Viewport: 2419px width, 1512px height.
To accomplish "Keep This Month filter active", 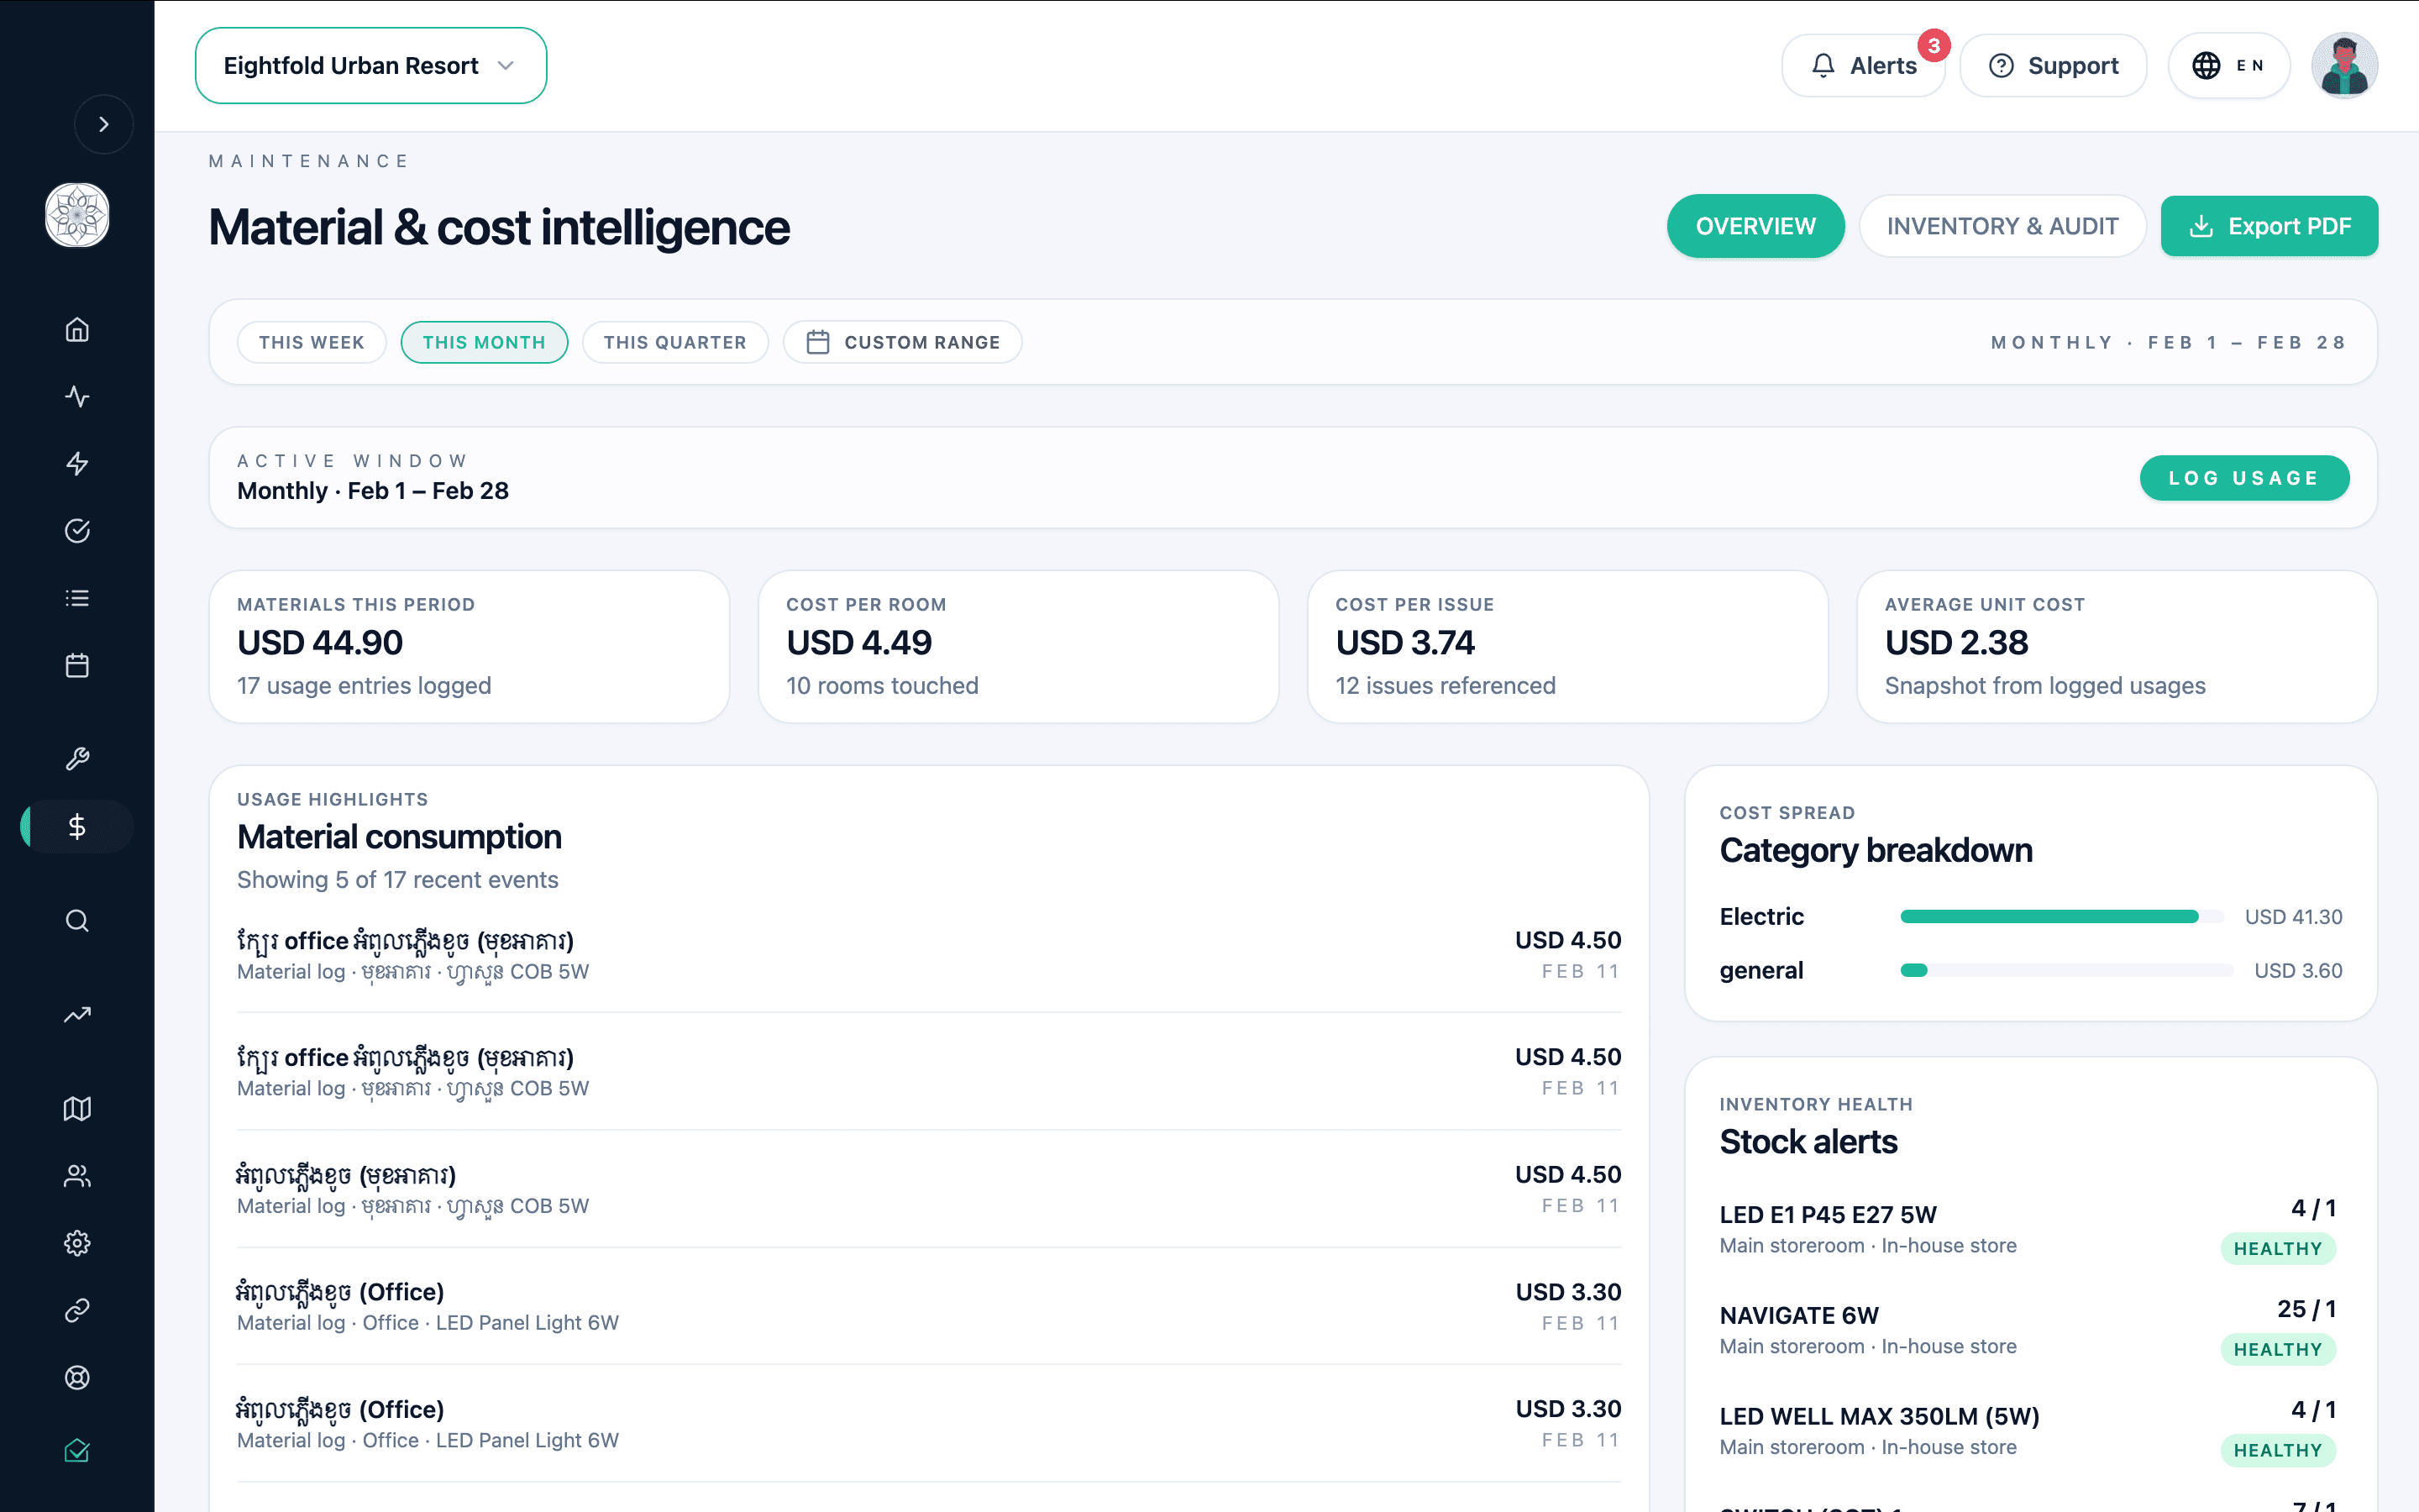I will click(484, 342).
